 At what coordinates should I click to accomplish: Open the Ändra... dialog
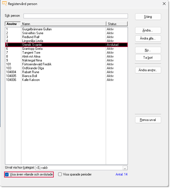(148, 30)
